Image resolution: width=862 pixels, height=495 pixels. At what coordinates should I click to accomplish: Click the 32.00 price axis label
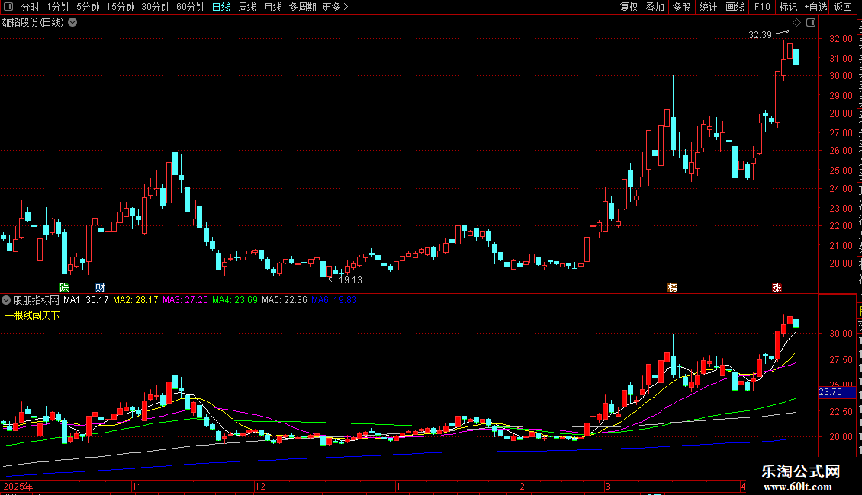click(x=841, y=38)
